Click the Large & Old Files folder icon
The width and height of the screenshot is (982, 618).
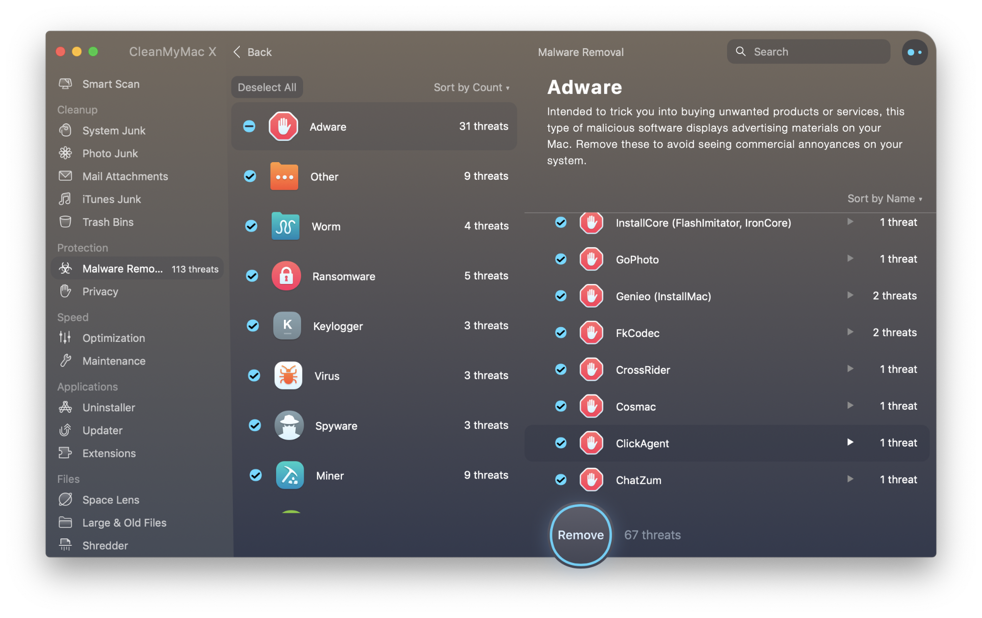(x=65, y=522)
